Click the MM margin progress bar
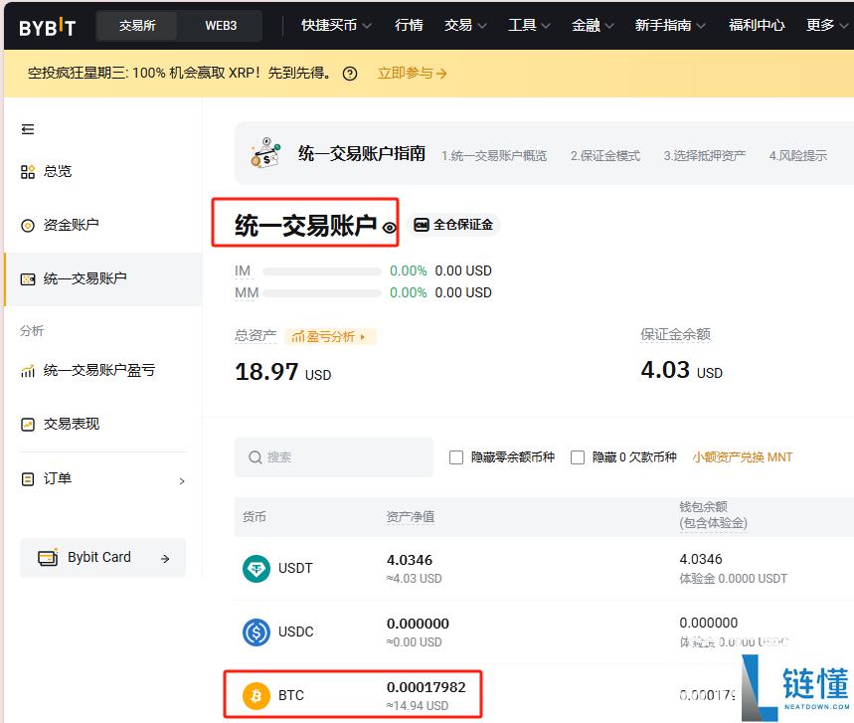Screen dimensions: 854x723 pyautogui.click(x=322, y=293)
